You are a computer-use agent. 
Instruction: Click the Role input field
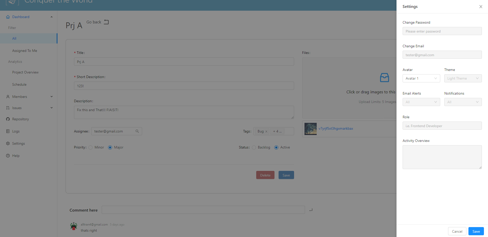442,126
